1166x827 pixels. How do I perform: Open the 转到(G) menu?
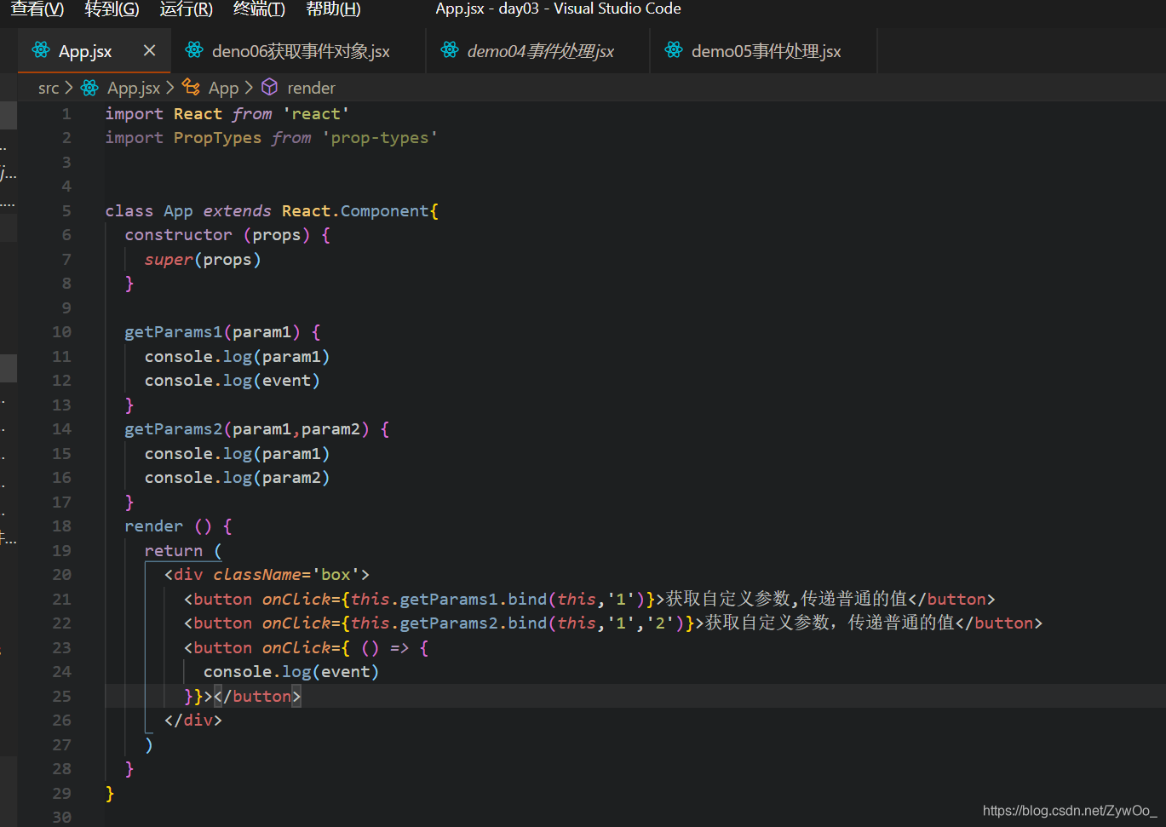pyautogui.click(x=112, y=9)
